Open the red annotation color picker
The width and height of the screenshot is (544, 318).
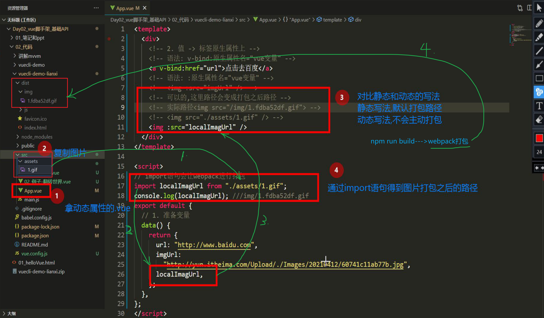click(539, 138)
